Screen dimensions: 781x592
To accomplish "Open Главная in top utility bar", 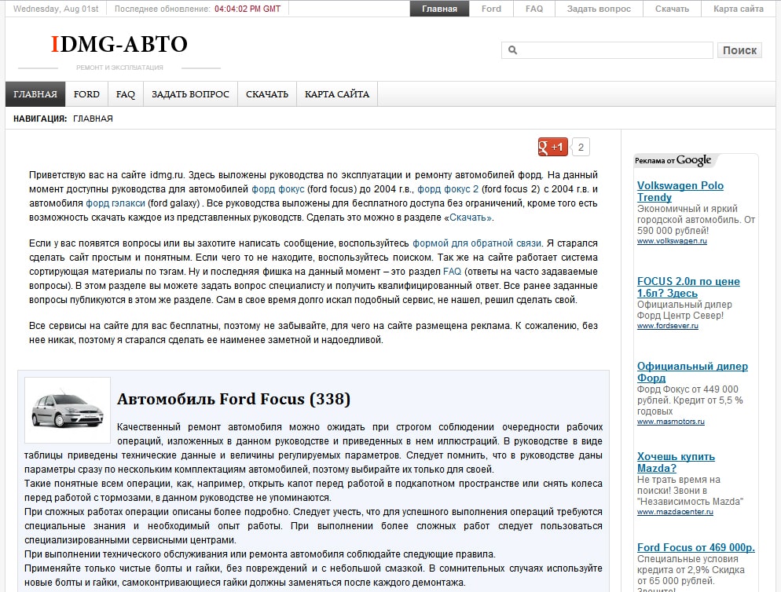I will pyautogui.click(x=439, y=9).
